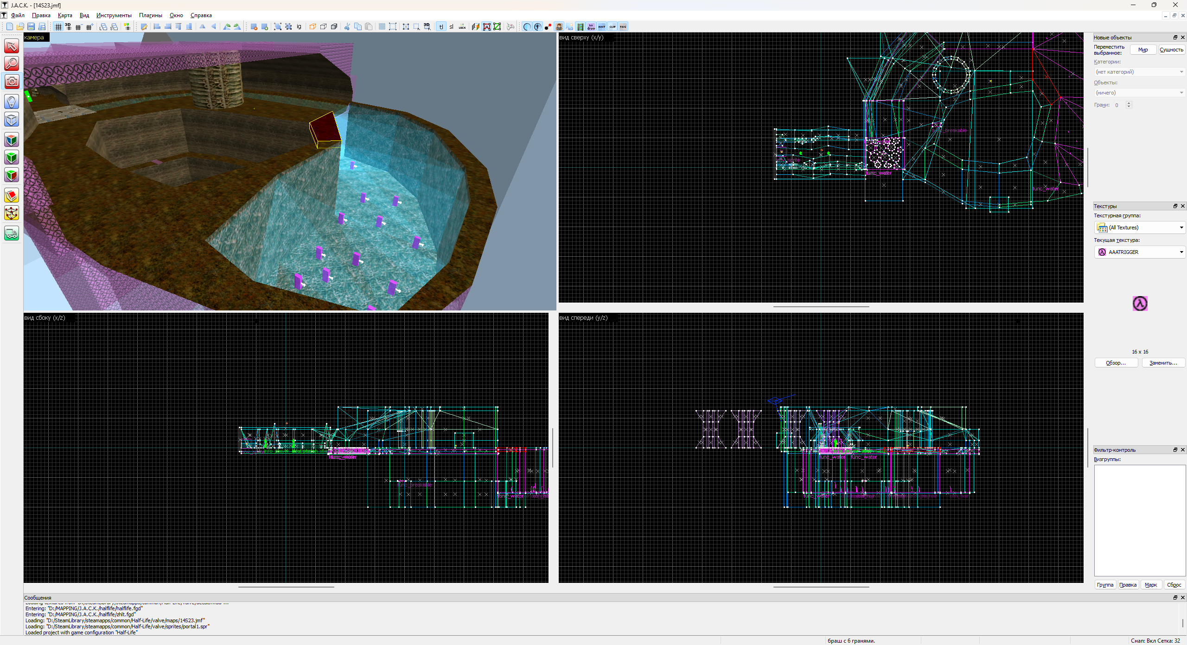Open the Категории dropdown
The image size is (1187, 645).
(1139, 72)
